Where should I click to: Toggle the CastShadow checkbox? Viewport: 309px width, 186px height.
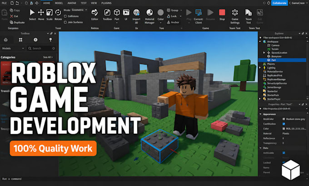pos(284,124)
